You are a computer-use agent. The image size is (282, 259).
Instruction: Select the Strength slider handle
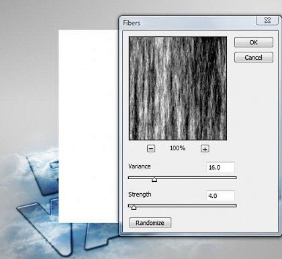(134, 207)
